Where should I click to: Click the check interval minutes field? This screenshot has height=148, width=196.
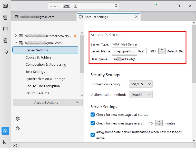[149, 123]
